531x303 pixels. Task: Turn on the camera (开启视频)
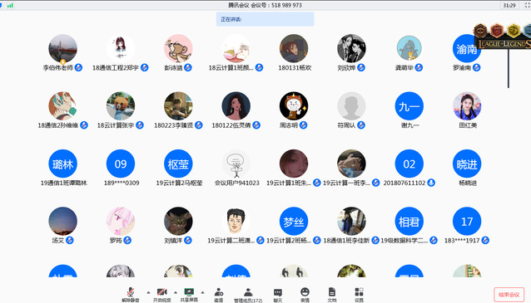click(161, 295)
